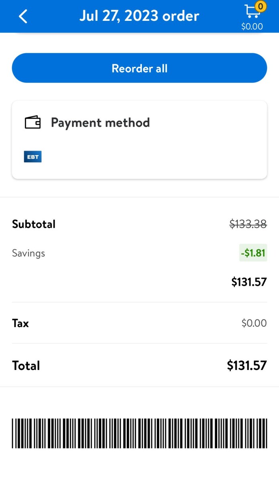279x481 pixels.
Task: Tap the Subtotal label
Action: coord(34,224)
